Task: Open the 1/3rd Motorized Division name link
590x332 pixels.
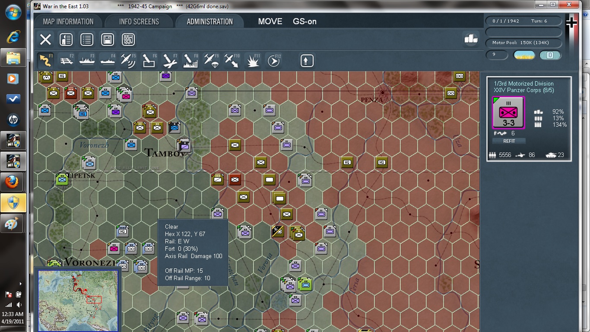Action: click(x=523, y=83)
